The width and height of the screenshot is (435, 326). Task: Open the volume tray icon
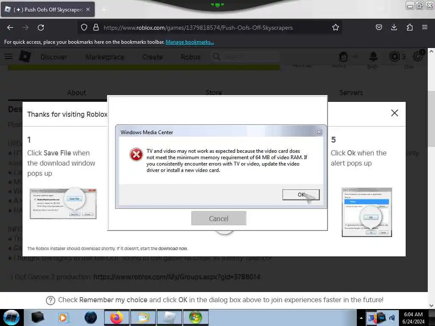392,318
